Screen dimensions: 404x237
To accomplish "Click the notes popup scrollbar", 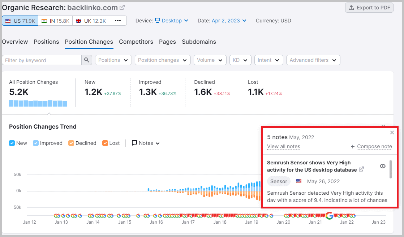I will click(x=391, y=169).
